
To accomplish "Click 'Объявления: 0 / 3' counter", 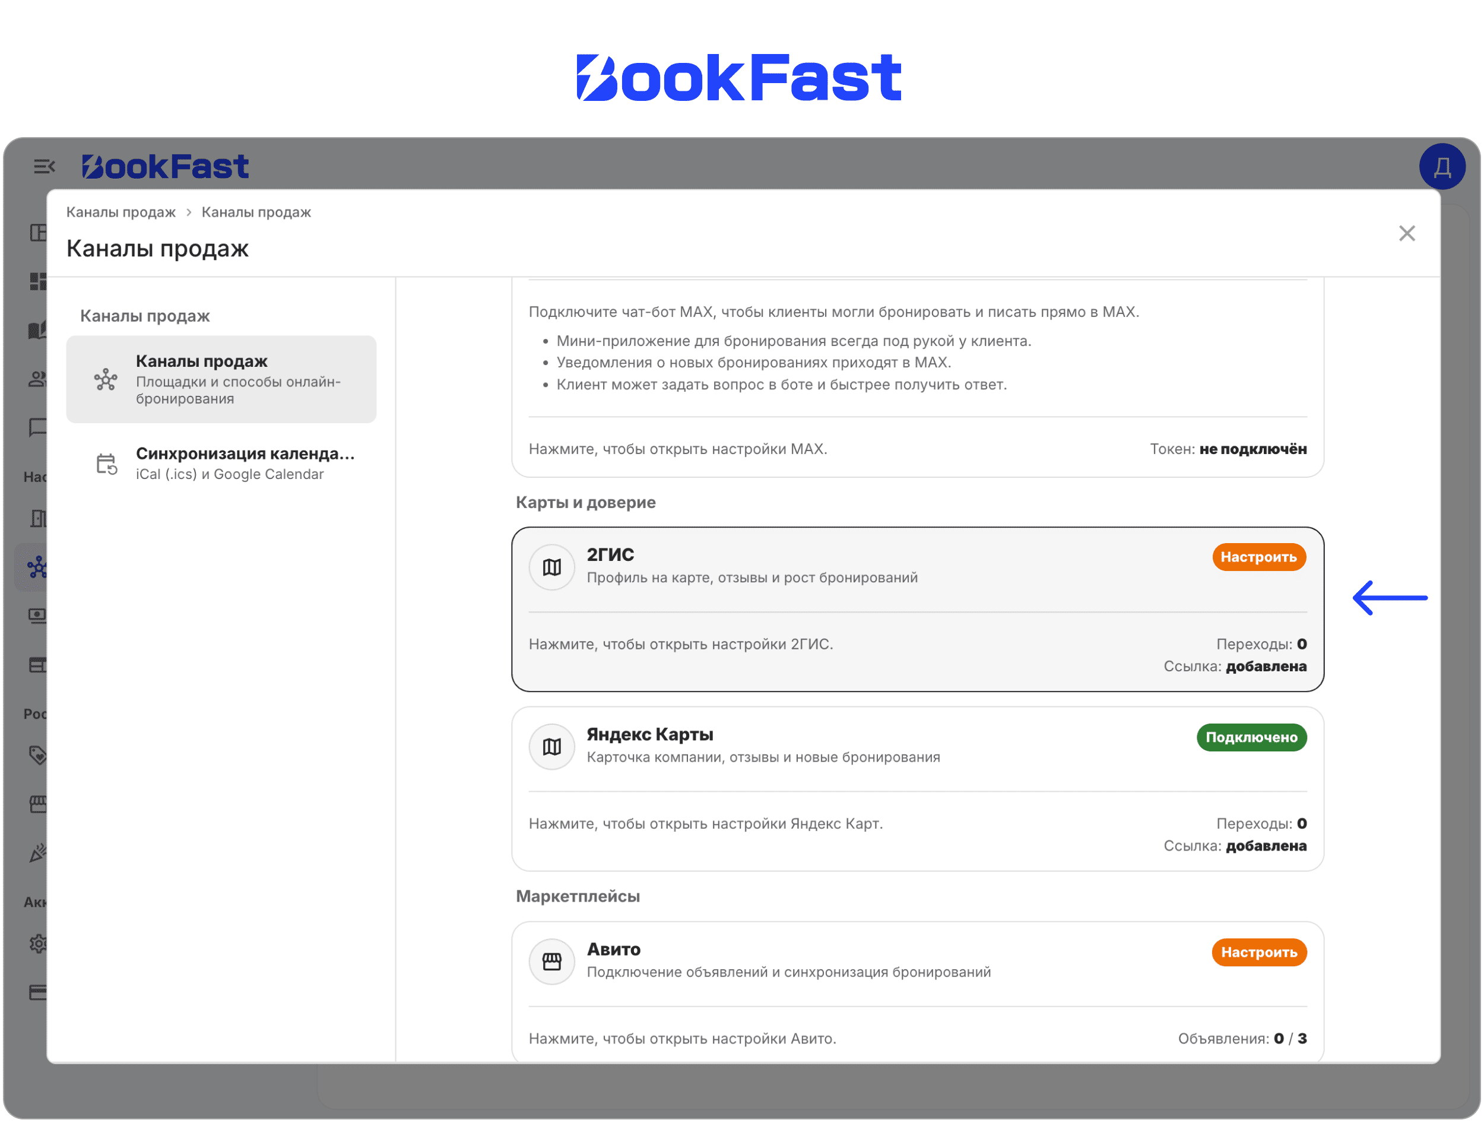I will pyautogui.click(x=1242, y=1039).
